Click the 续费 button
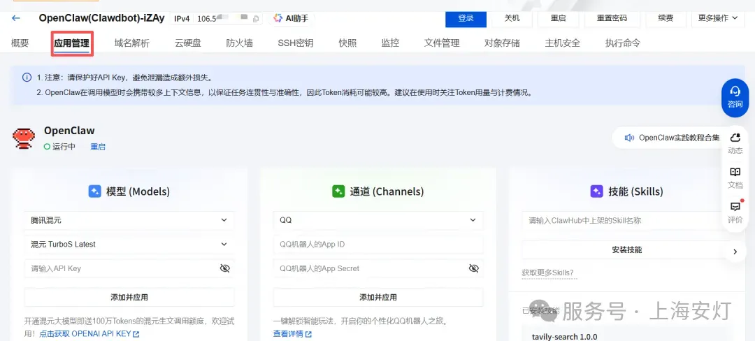755x341 pixels. coord(666,18)
